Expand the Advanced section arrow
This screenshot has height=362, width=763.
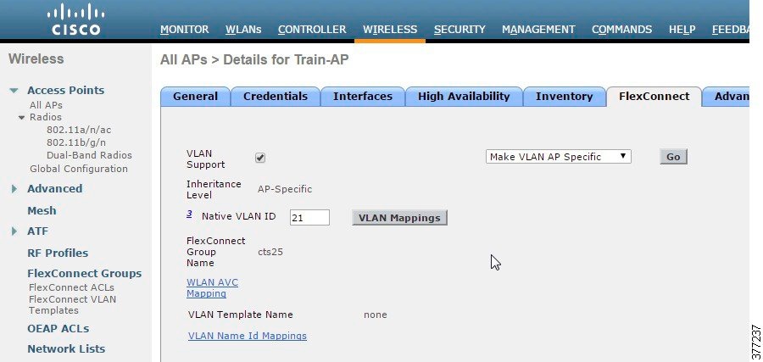(x=14, y=189)
